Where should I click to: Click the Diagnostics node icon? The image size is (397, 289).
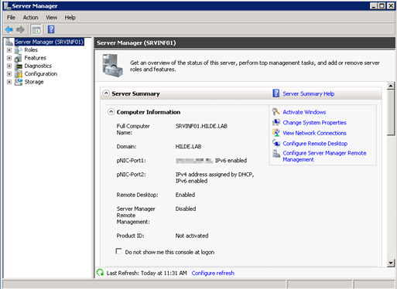click(x=19, y=66)
